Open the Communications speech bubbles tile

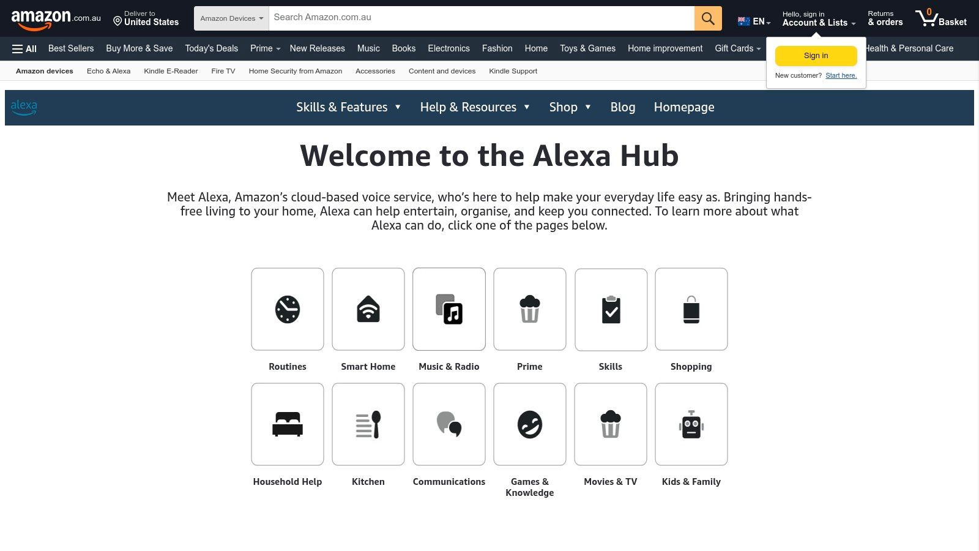coord(449,424)
